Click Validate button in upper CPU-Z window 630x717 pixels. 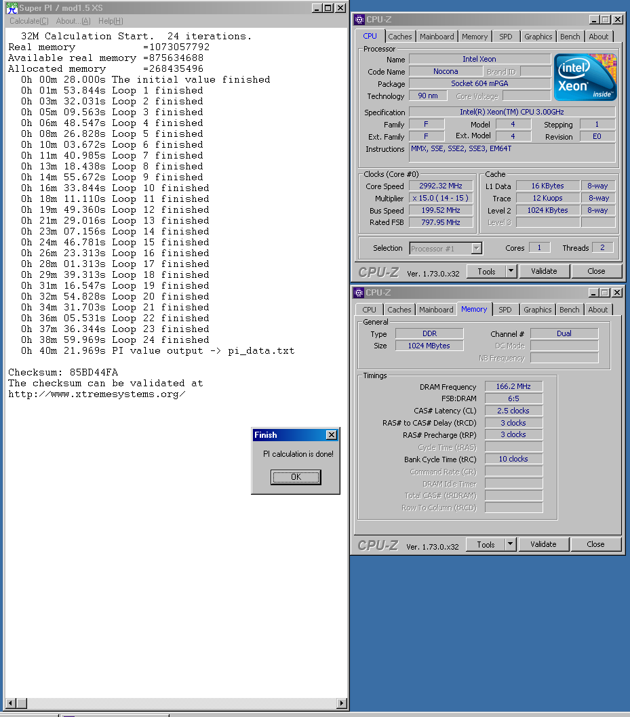coord(544,271)
